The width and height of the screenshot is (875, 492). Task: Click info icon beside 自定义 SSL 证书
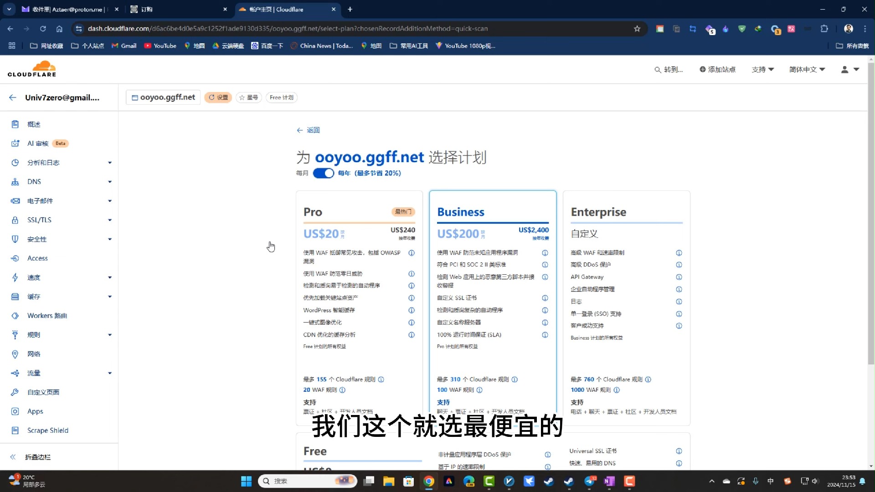pyautogui.click(x=545, y=298)
